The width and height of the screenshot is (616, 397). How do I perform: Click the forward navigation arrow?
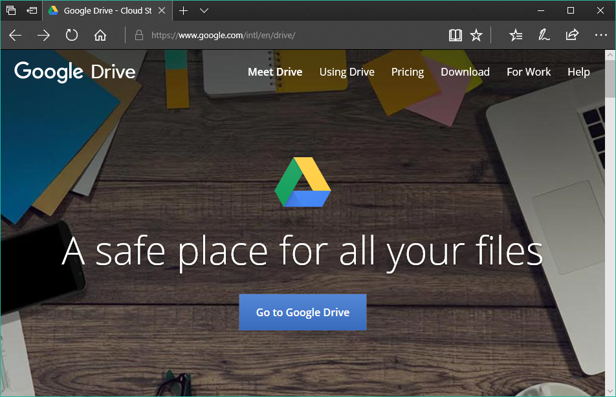43,36
